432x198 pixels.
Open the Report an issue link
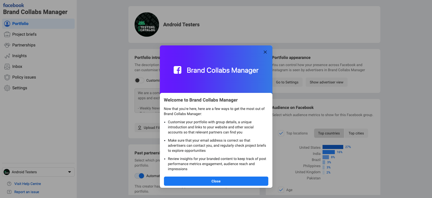point(27,192)
